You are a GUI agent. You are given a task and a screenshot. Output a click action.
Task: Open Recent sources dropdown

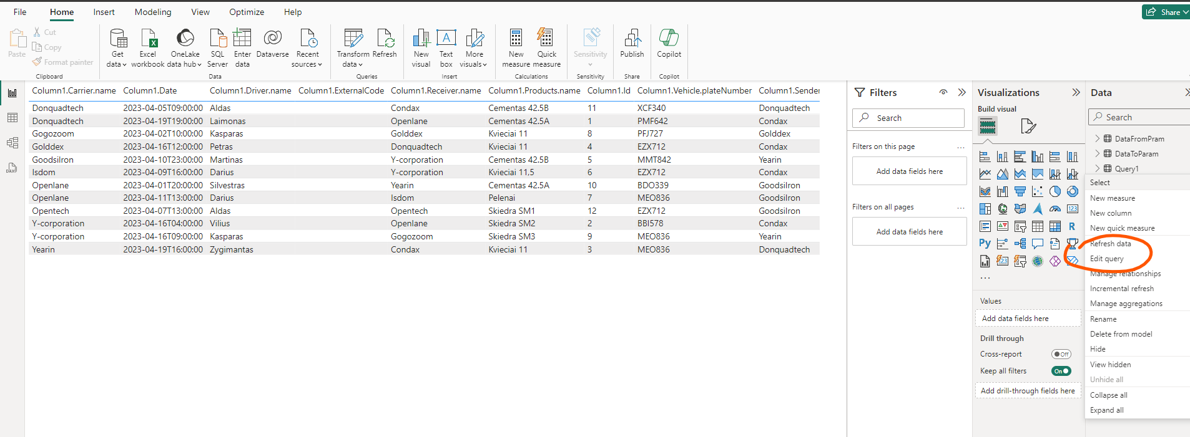point(307,47)
